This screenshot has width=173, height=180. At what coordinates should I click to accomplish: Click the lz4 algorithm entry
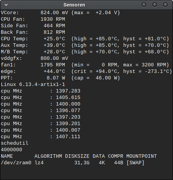coord(39,163)
